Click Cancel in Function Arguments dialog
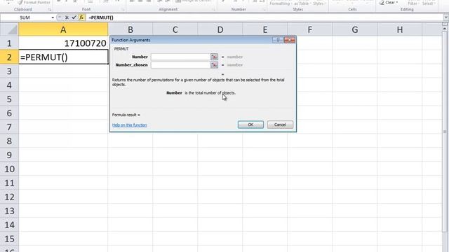The image size is (449, 252). pos(280,125)
